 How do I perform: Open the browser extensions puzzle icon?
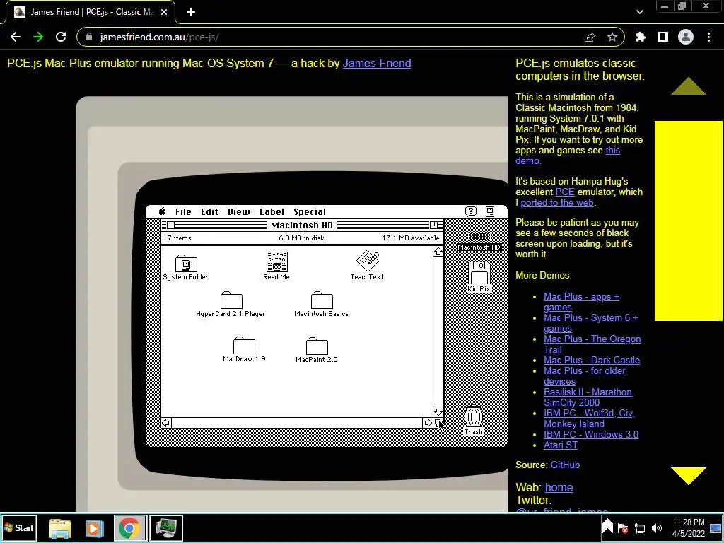pyautogui.click(x=641, y=37)
